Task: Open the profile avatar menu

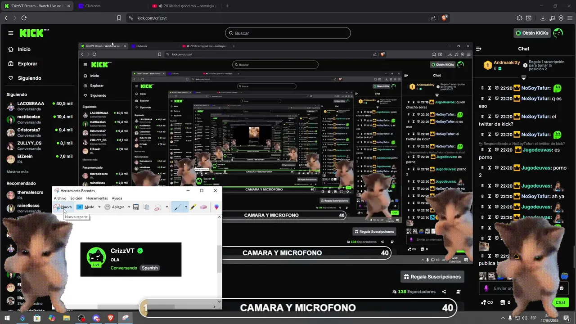Action: (x=558, y=33)
